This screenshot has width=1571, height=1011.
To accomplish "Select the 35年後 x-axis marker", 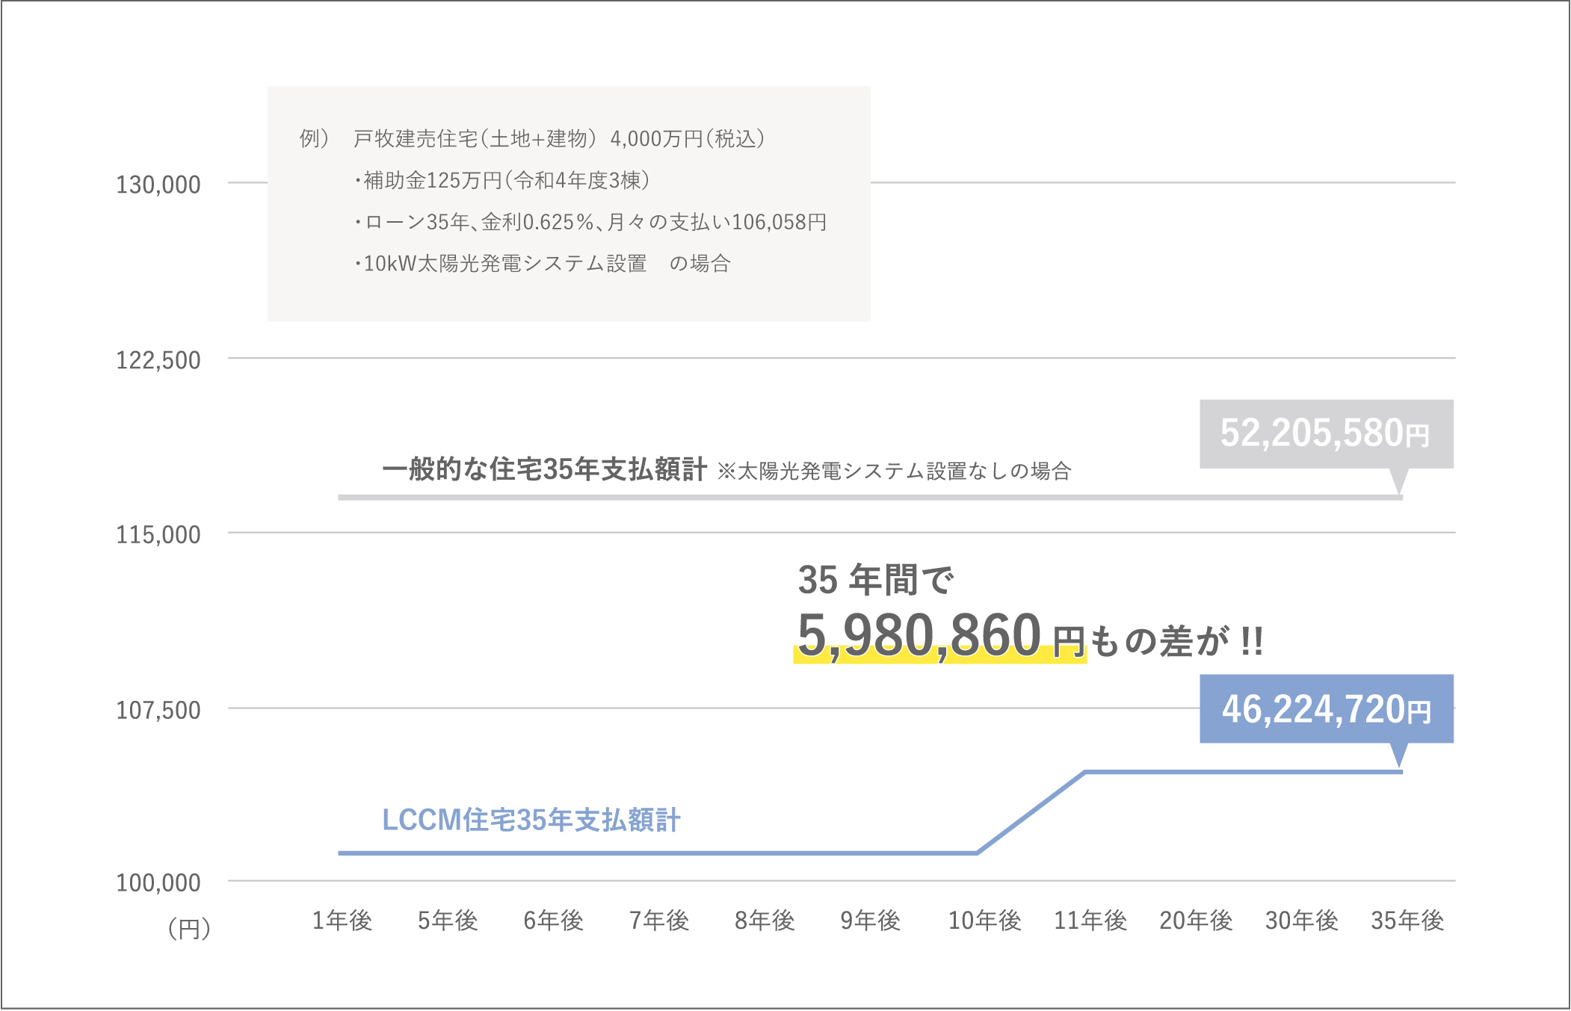I will 1407,921.
